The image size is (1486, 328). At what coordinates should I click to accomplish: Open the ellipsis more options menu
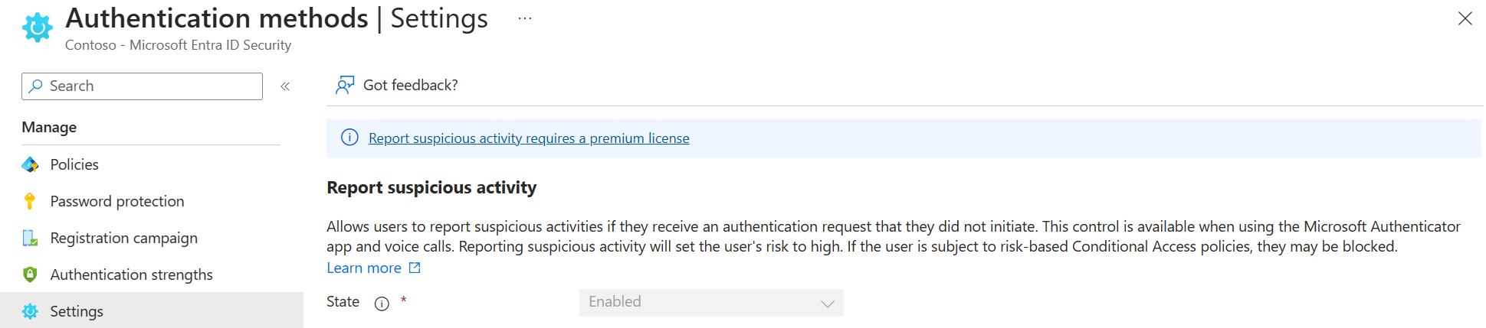point(524,19)
